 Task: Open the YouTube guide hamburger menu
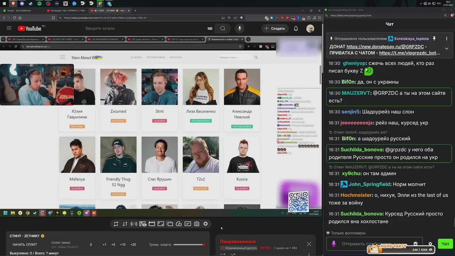(x=9, y=28)
